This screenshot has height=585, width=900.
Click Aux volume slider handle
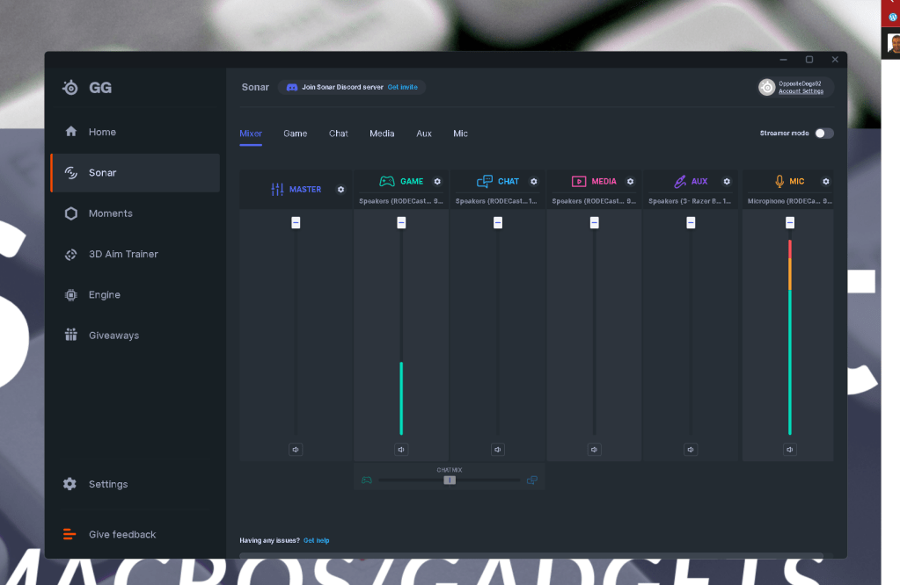[x=691, y=222]
